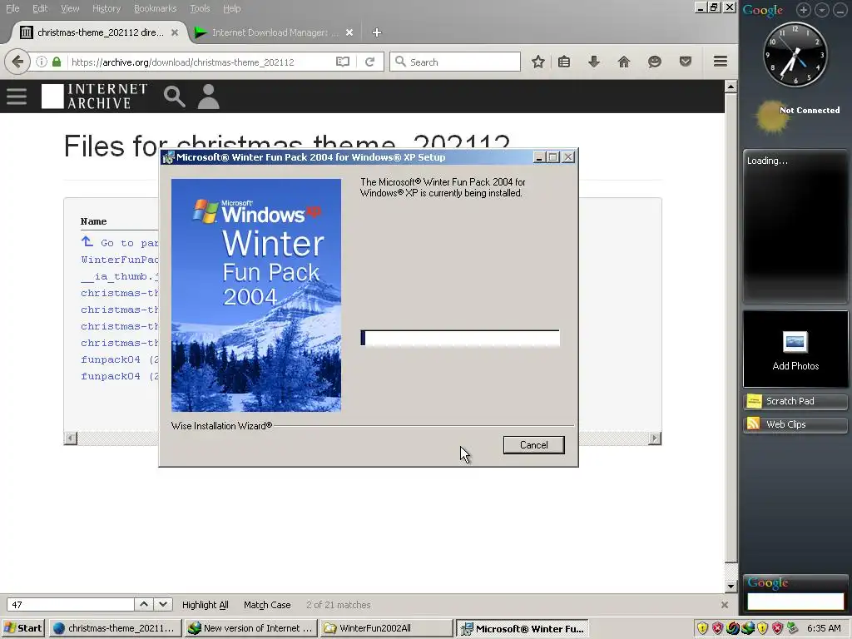
Task: Click the installation progress bar
Action: click(x=459, y=338)
